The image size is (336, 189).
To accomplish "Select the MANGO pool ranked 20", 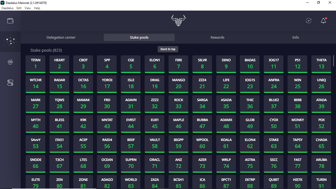I will tap(178, 84).
